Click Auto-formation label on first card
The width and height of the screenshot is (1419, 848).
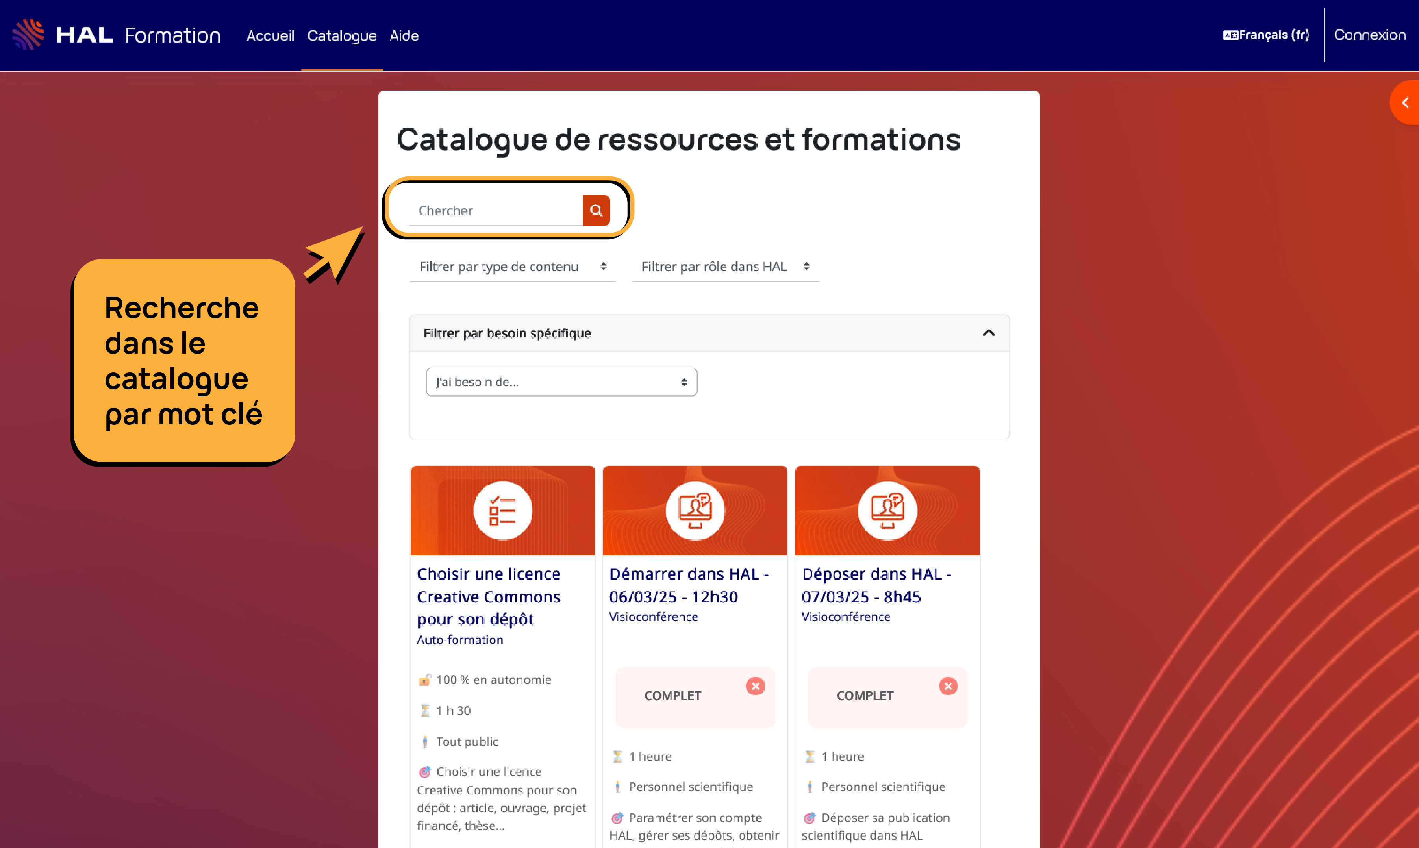pyautogui.click(x=460, y=639)
